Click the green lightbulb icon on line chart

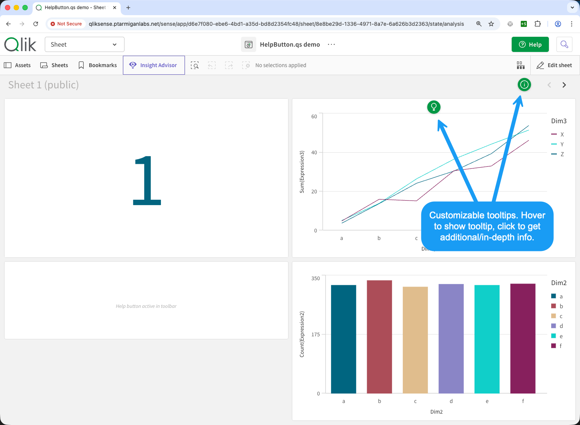(433, 107)
